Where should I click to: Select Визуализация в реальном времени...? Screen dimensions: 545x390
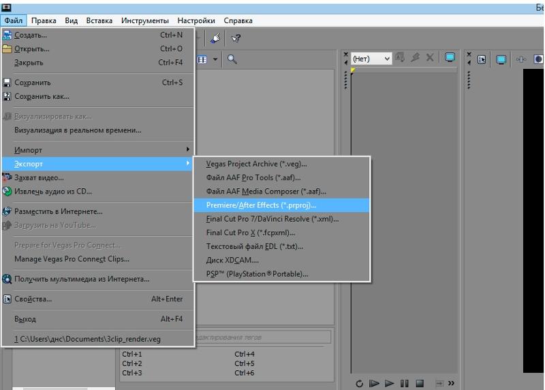tap(97, 130)
